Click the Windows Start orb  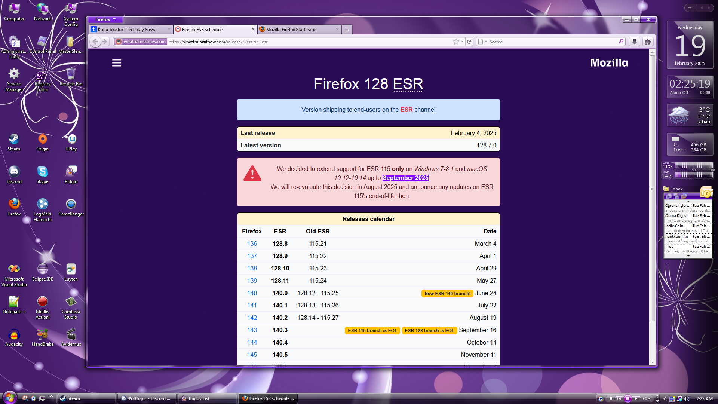coord(9,397)
